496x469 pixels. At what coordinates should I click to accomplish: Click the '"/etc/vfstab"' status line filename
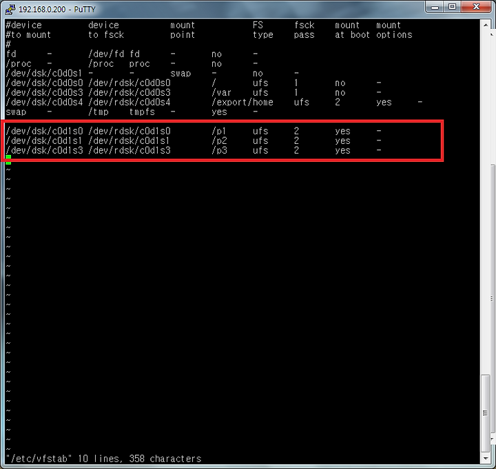[x=39, y=459]
